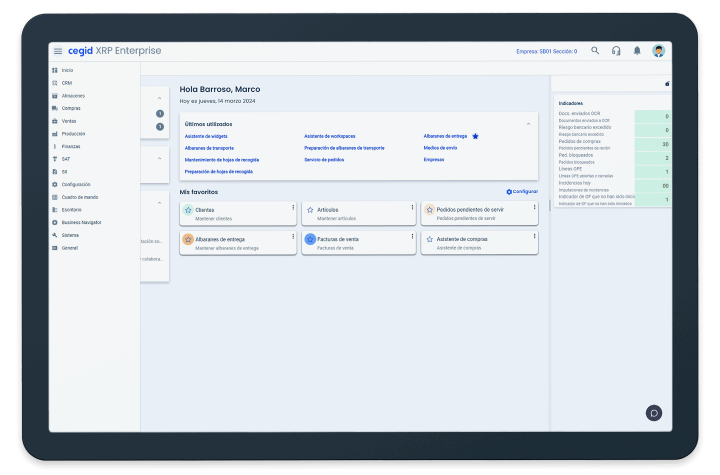Open the chat bubble button
The height and width of the screenshot is (475, 720).
point(653,413)
